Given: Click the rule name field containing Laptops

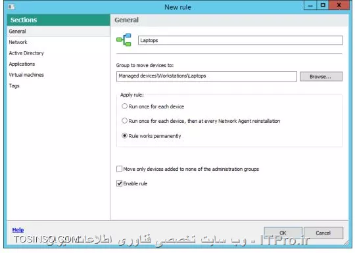Looking at the screenshot, I should (x=240, y=40).
